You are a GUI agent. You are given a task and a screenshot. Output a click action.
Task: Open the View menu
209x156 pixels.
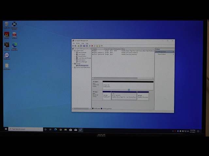[83, 43]
